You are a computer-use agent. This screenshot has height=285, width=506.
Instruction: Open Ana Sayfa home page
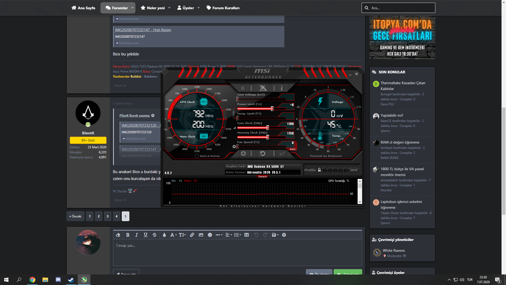(83, 8)
